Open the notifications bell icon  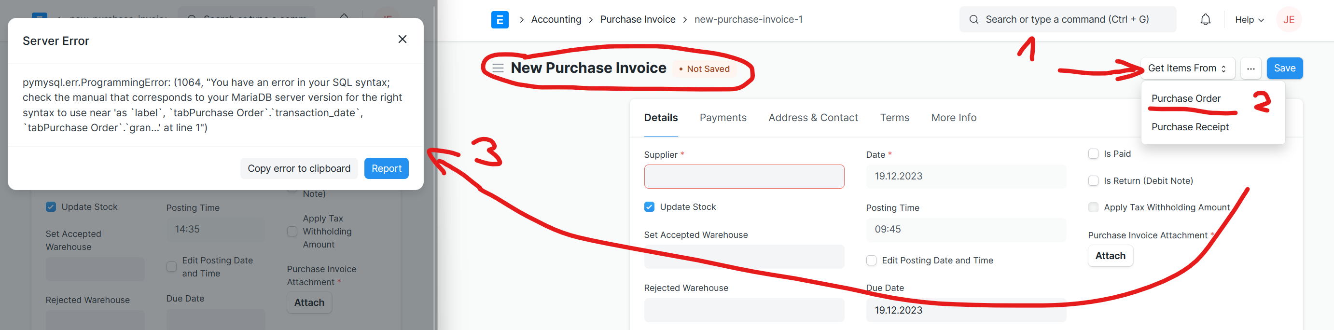point(1205,20)
